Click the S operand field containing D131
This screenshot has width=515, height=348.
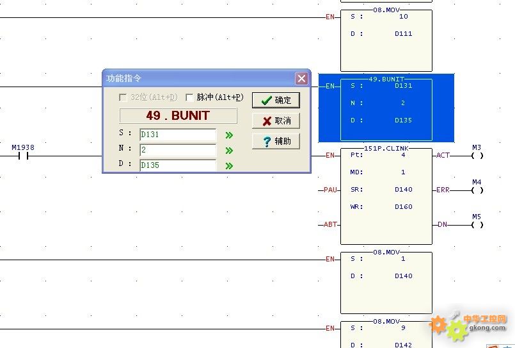[x=178, y=135]
